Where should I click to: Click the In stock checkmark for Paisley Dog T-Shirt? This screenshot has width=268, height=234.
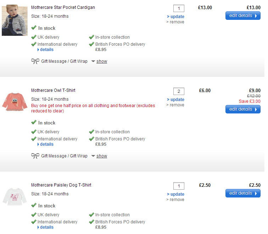pyautogui.click(x=34, y=205)
